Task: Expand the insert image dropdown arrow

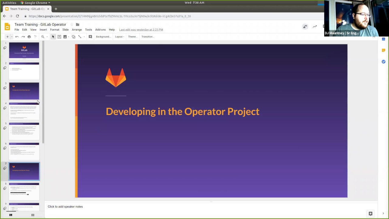Action: pos(68,36)
